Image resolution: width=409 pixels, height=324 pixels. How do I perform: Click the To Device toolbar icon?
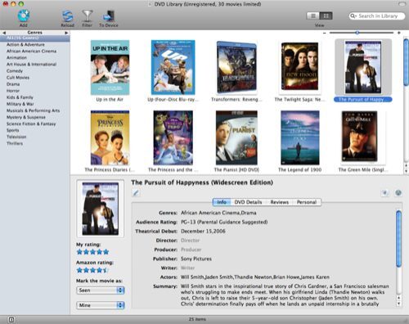click(109, 16)
